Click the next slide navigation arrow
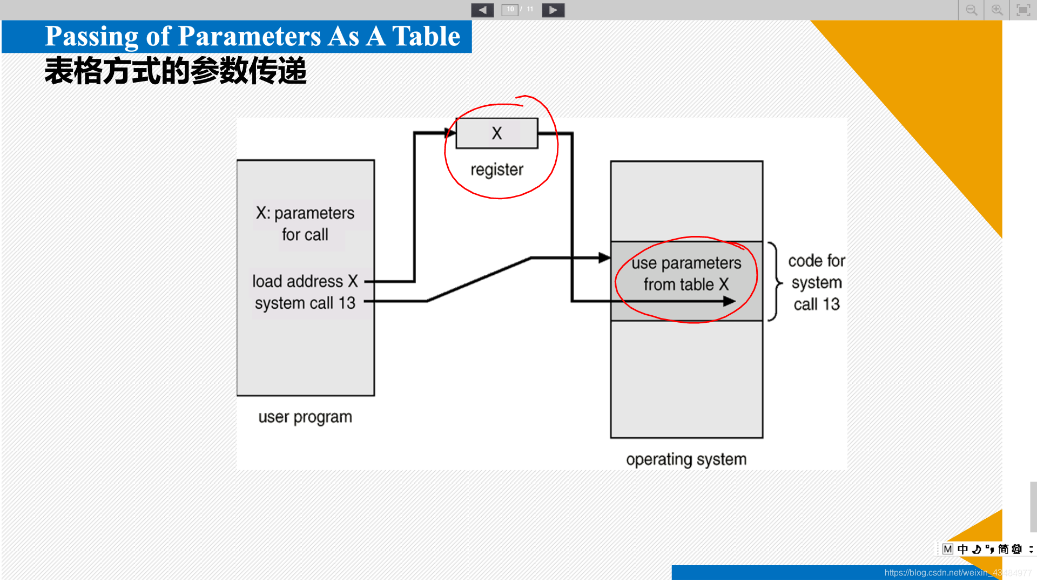 554,9
